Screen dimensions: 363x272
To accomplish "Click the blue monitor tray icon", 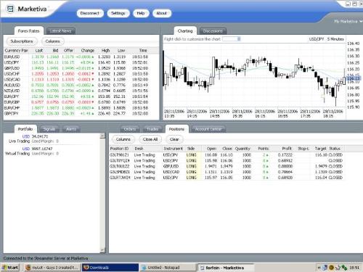I will (x=325, y=268).
